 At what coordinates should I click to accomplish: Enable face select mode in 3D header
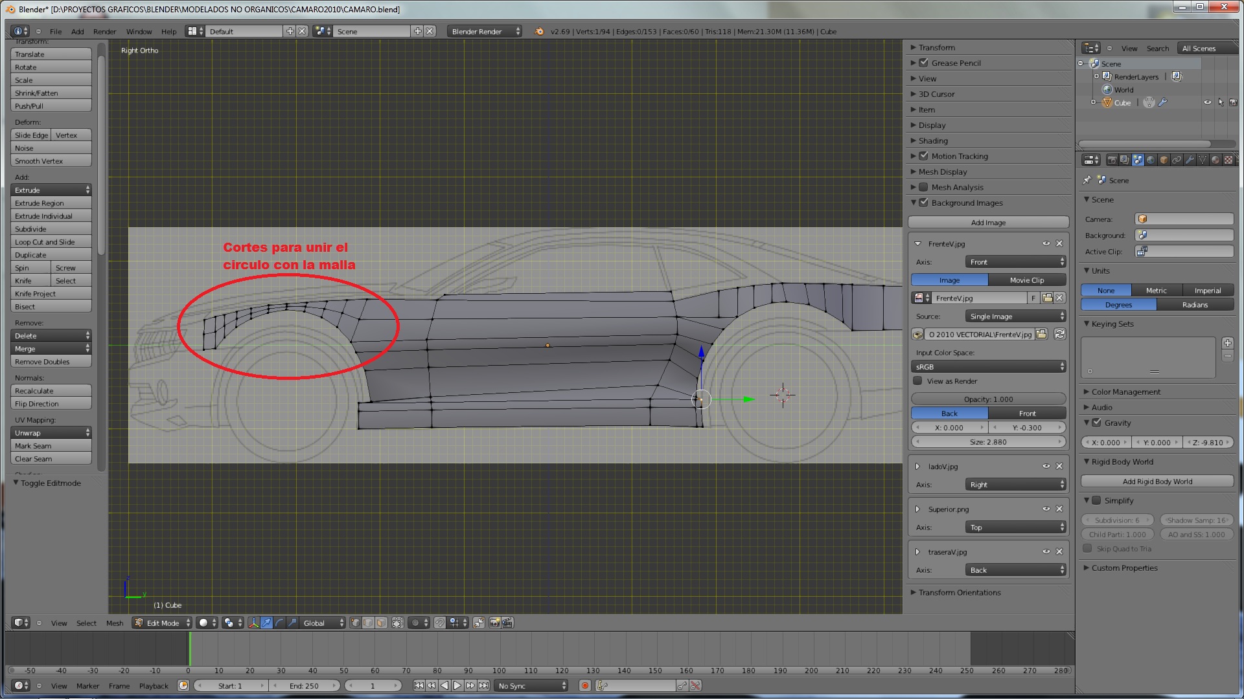[381, 623]
